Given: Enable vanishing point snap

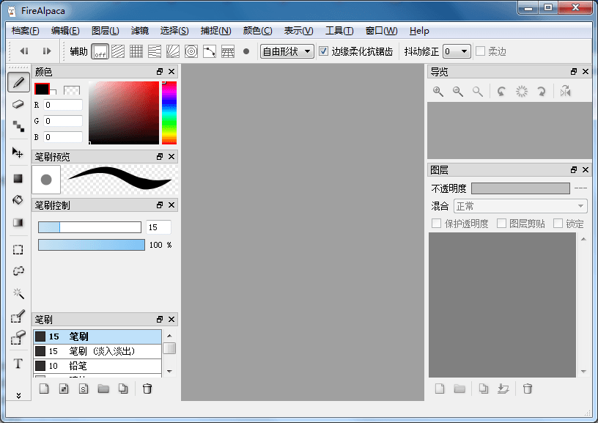Looking at the screenshot, I should pos(155,51).
